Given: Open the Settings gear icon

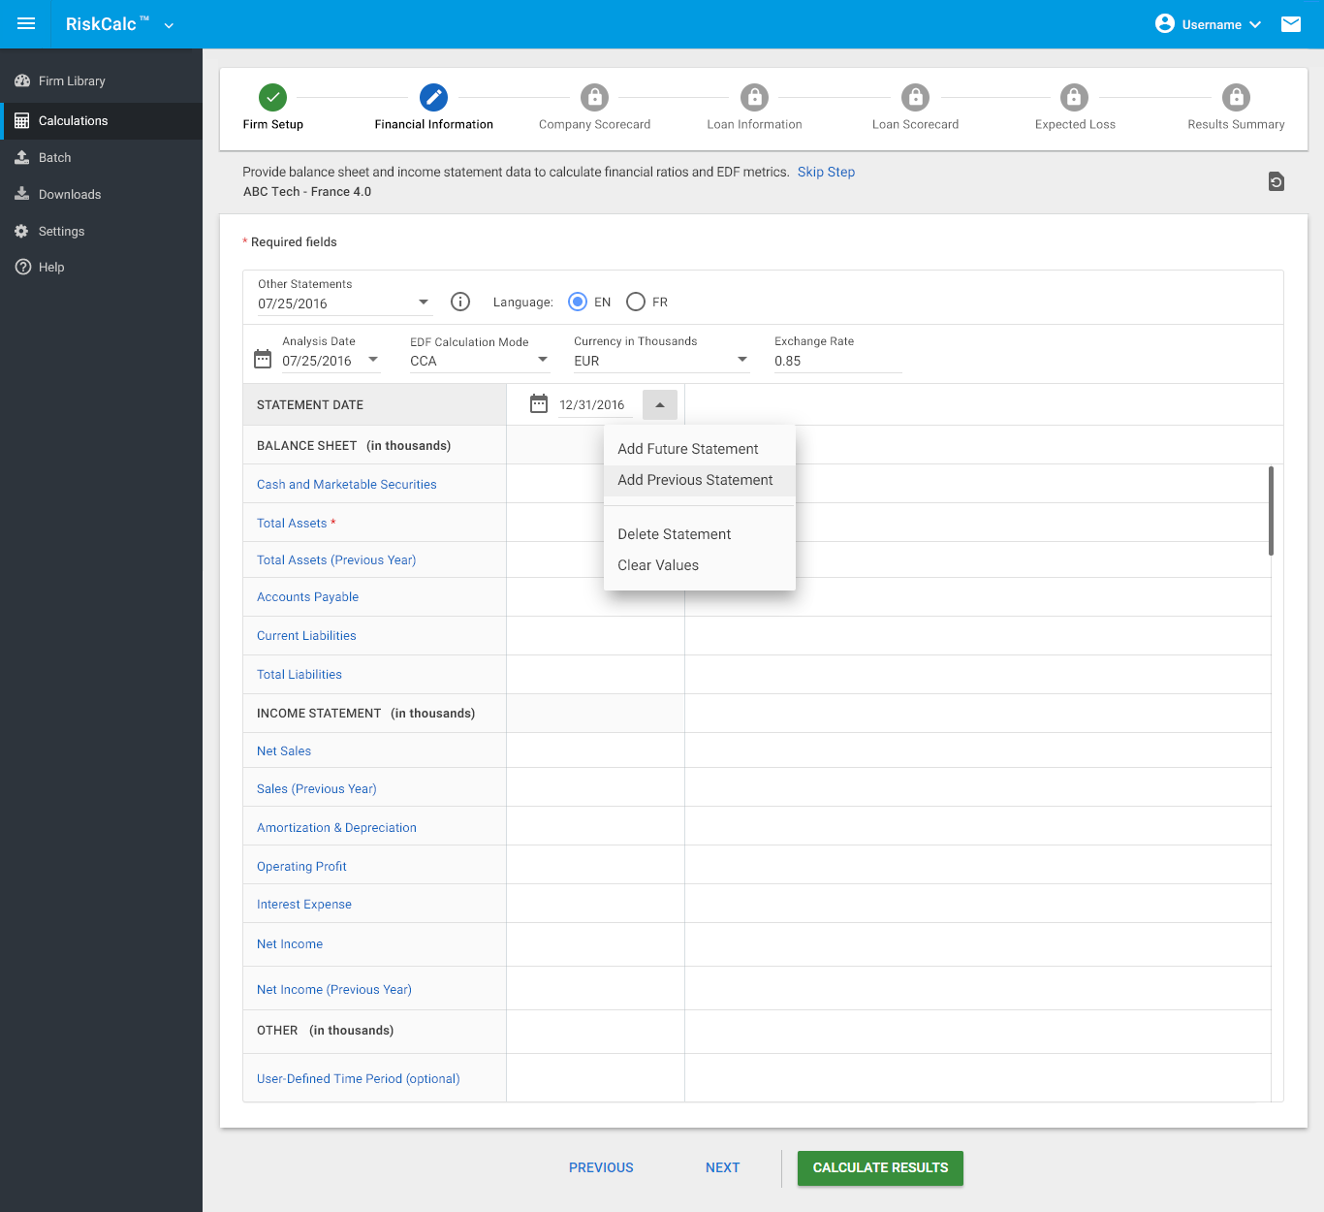Looking at the screenshot, I should [22, 231].
